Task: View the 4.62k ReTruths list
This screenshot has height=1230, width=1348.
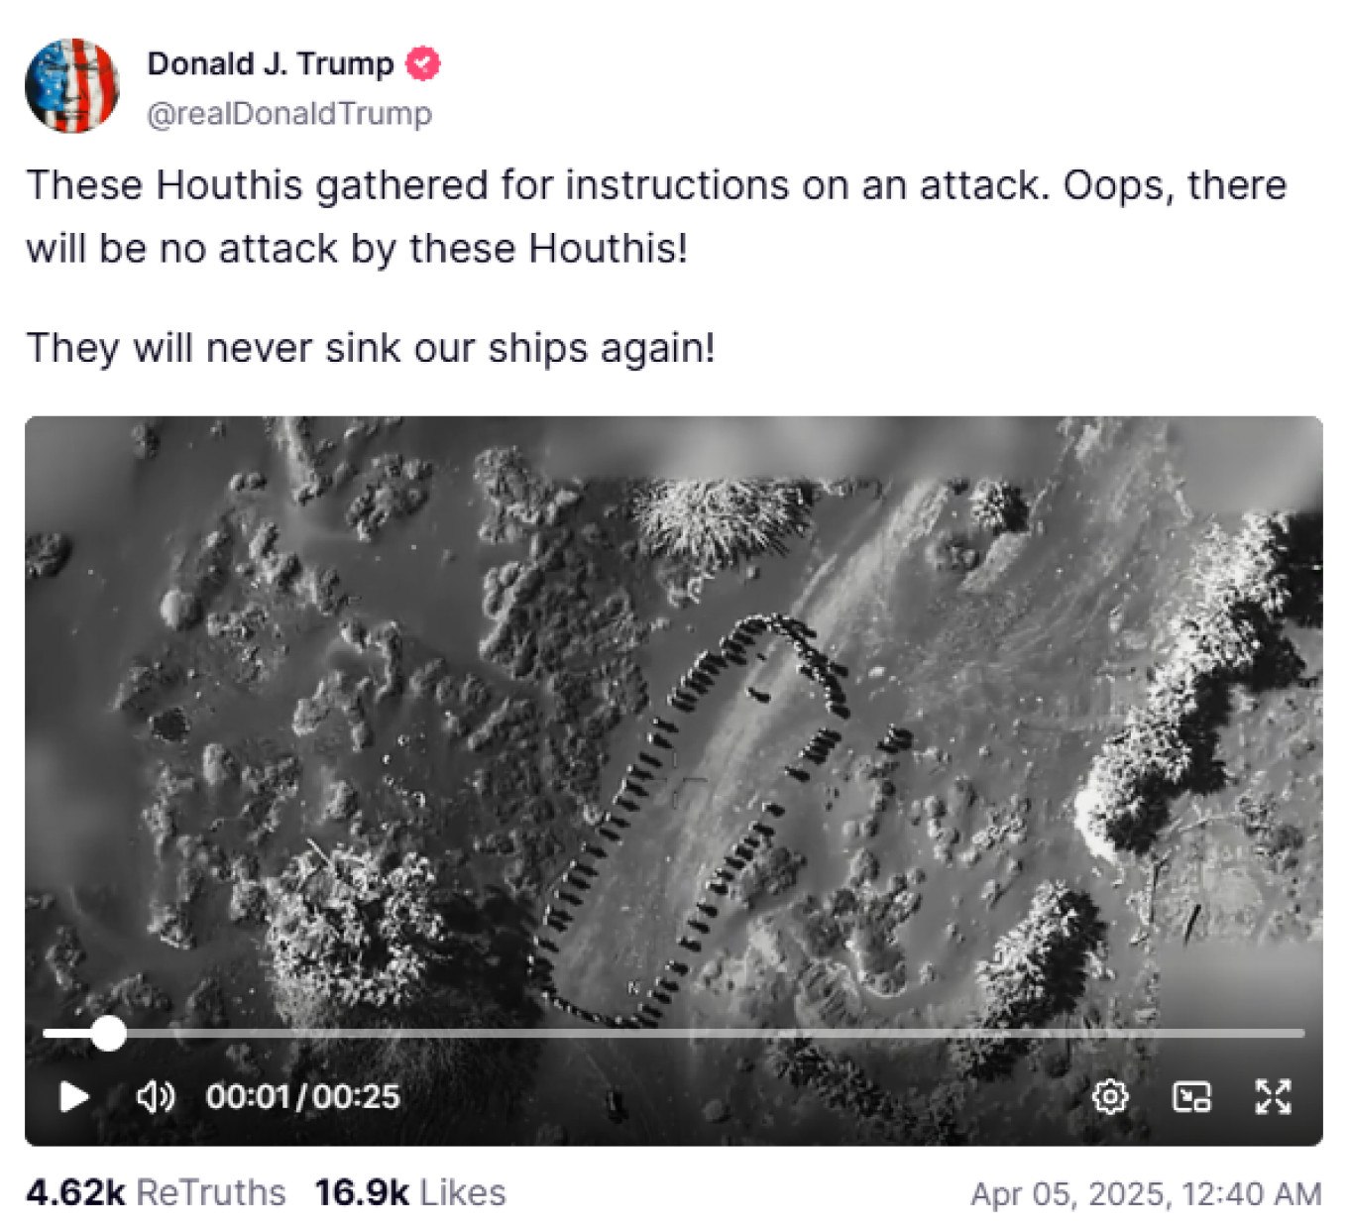Action: 156,1192
